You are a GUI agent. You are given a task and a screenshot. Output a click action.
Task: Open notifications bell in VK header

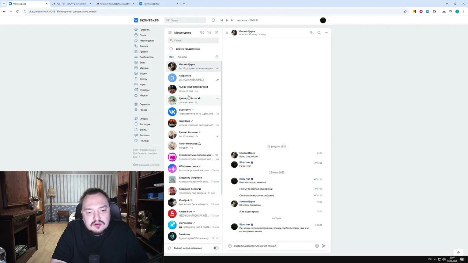point(213,20)
